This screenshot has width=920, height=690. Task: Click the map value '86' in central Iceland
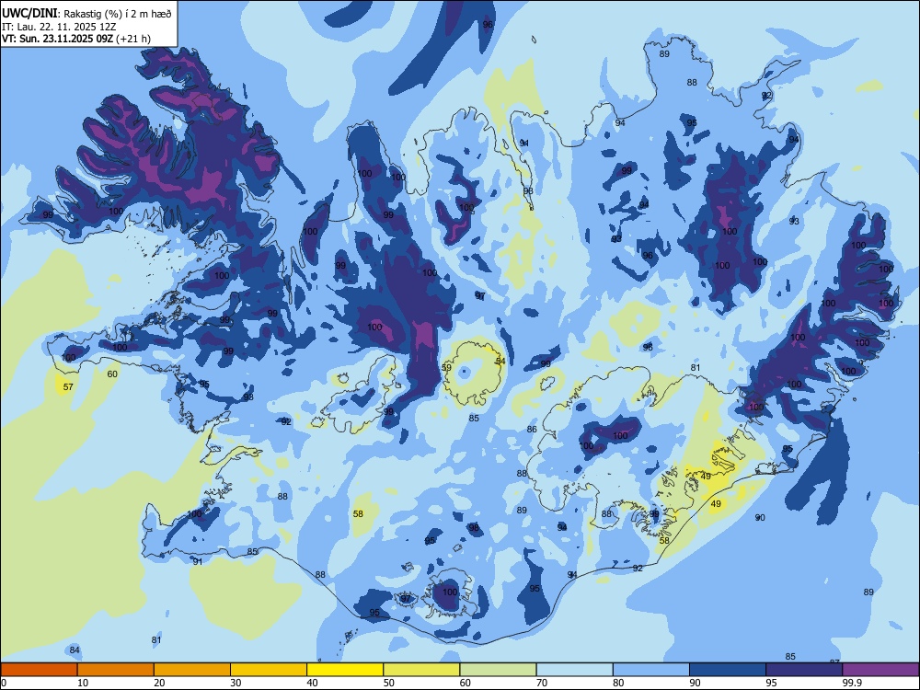[532, 429]
